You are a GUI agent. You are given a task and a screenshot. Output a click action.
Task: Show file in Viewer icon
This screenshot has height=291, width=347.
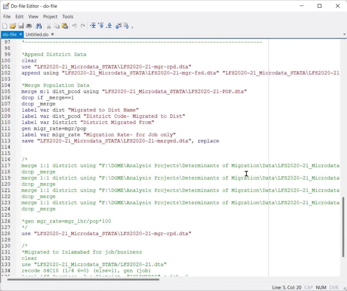coord(118,26)
